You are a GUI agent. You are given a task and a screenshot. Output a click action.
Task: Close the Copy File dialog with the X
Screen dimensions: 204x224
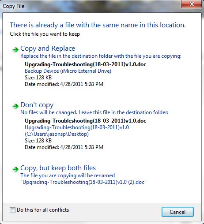[x=191, y=4]
